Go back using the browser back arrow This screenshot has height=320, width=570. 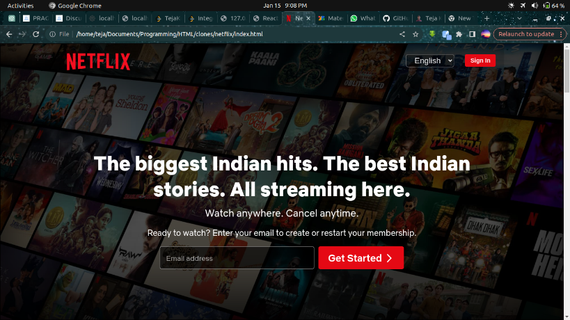[9, 34]
